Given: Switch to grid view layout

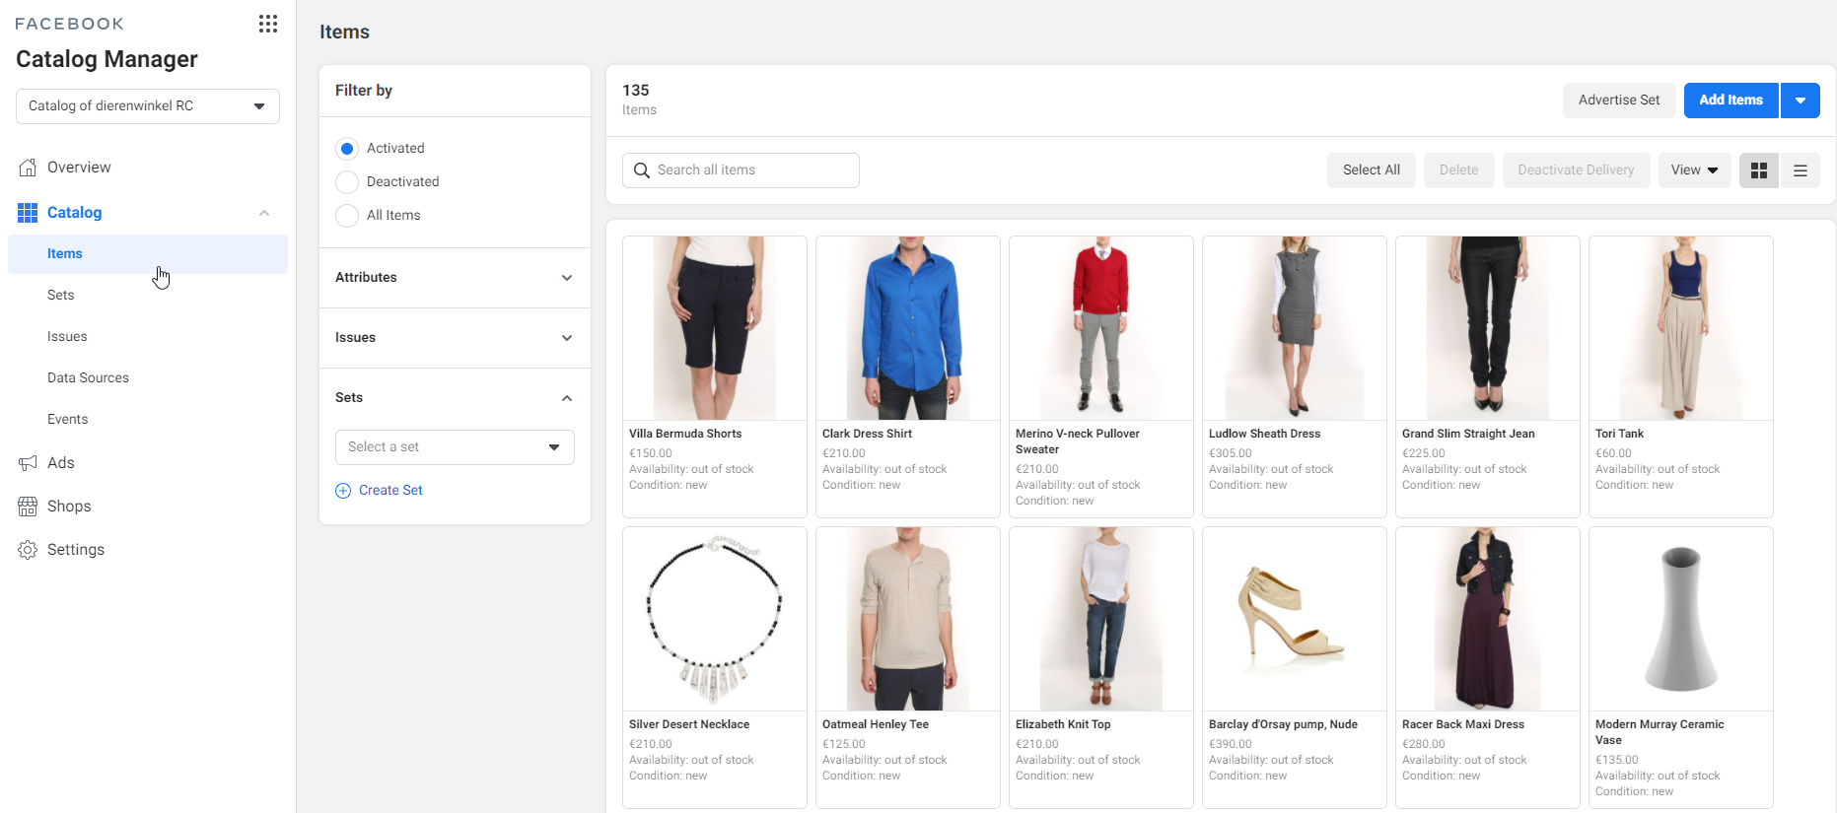Looking at the screenshot, I should point(1758,170).
